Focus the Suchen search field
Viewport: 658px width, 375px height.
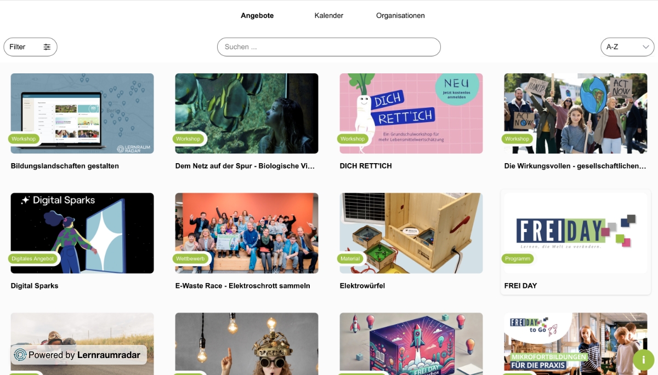(329, 47)
